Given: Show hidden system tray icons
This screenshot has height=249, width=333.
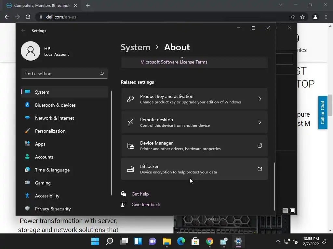Looking at the screenshot, I should [x=278, y=241].
